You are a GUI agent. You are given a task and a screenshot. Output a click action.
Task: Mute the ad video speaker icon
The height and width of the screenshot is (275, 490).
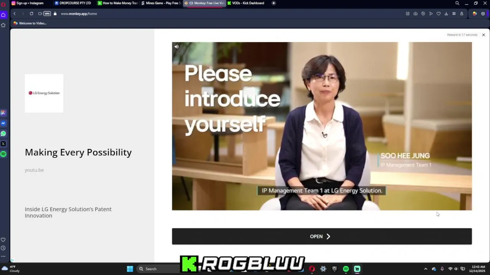[176, 47]
